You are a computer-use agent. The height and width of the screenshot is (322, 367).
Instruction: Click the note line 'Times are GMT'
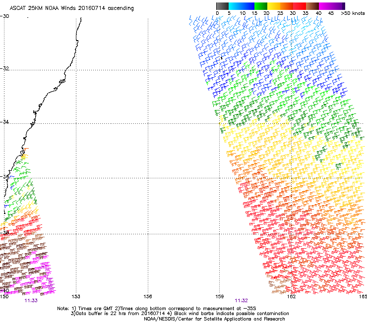[x=95, y=309]
